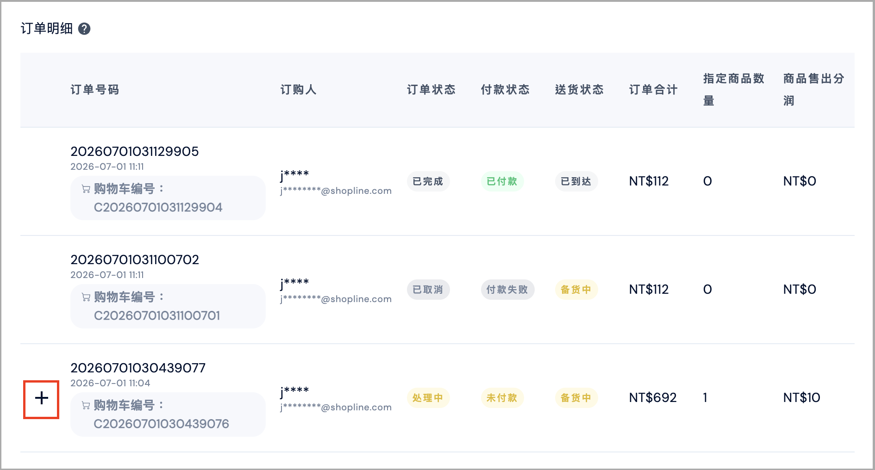This screenshot has height=470, width=875.
Task: Select cart number C20260701030439076
Action: (x=162, y=424)
